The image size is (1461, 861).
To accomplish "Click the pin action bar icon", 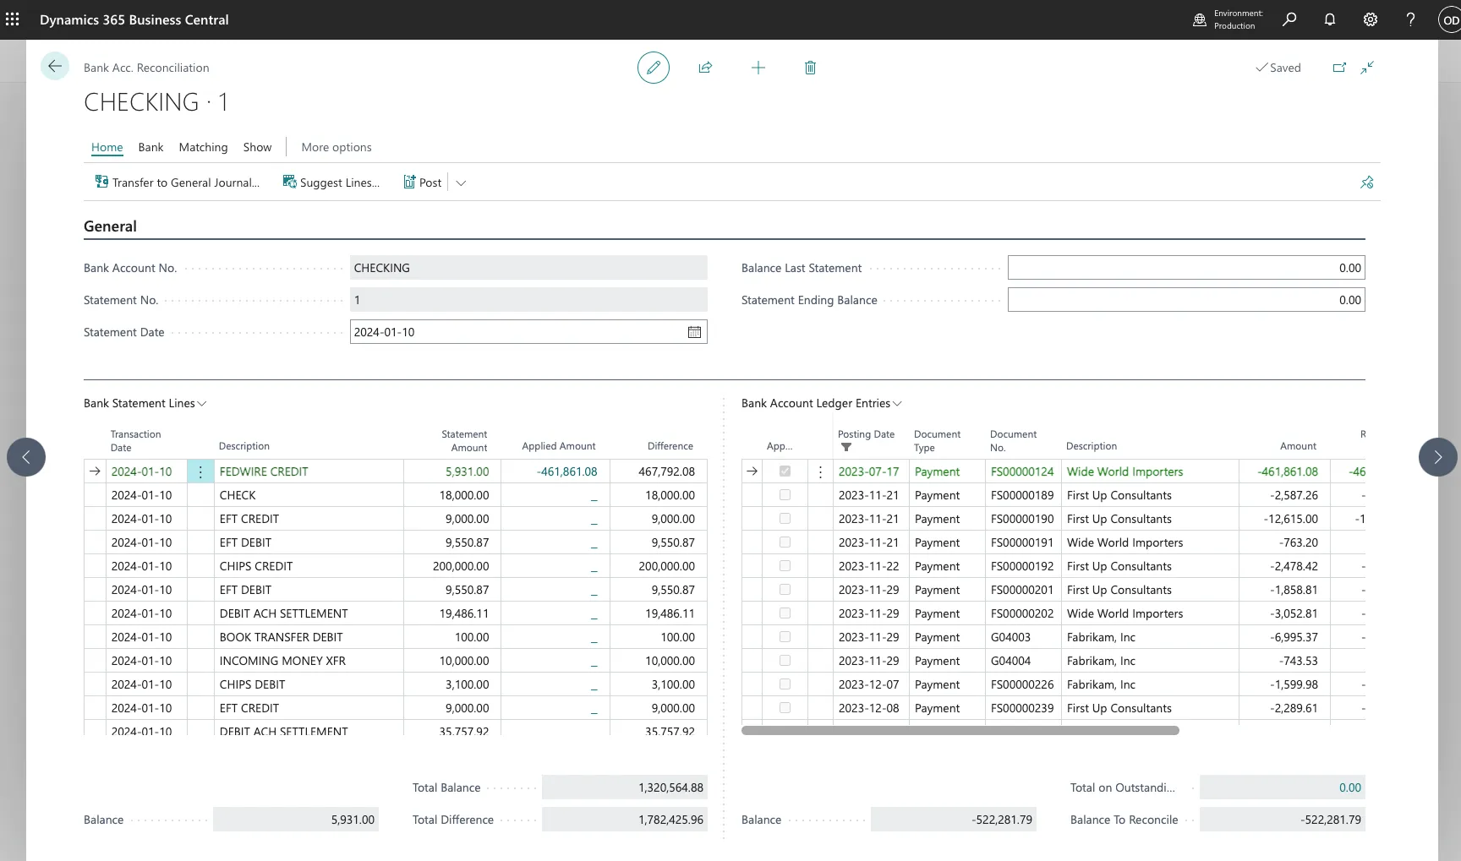I will [1367, 183].
